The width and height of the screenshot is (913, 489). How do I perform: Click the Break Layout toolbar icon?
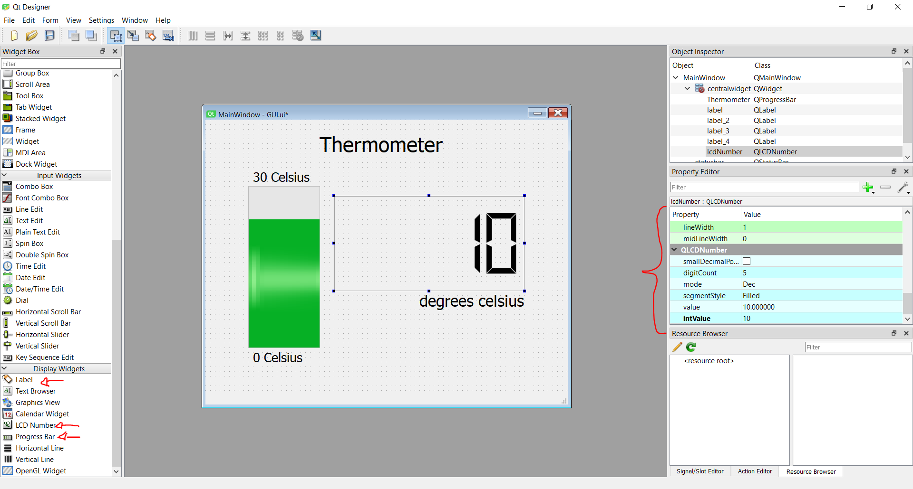(x=298, y=36)
